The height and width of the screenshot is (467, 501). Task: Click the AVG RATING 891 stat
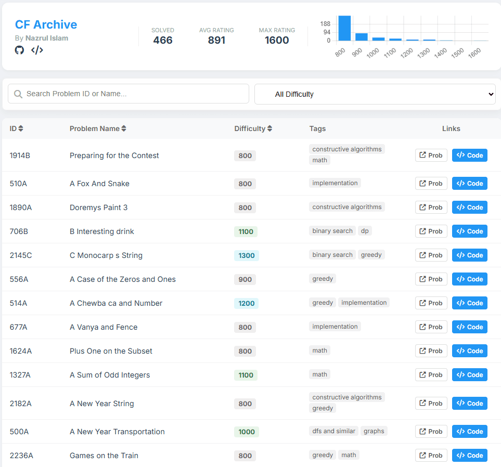(216, 36)
